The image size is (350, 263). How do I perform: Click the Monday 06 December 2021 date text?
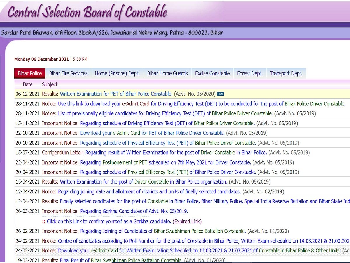[x=41, y=59]
